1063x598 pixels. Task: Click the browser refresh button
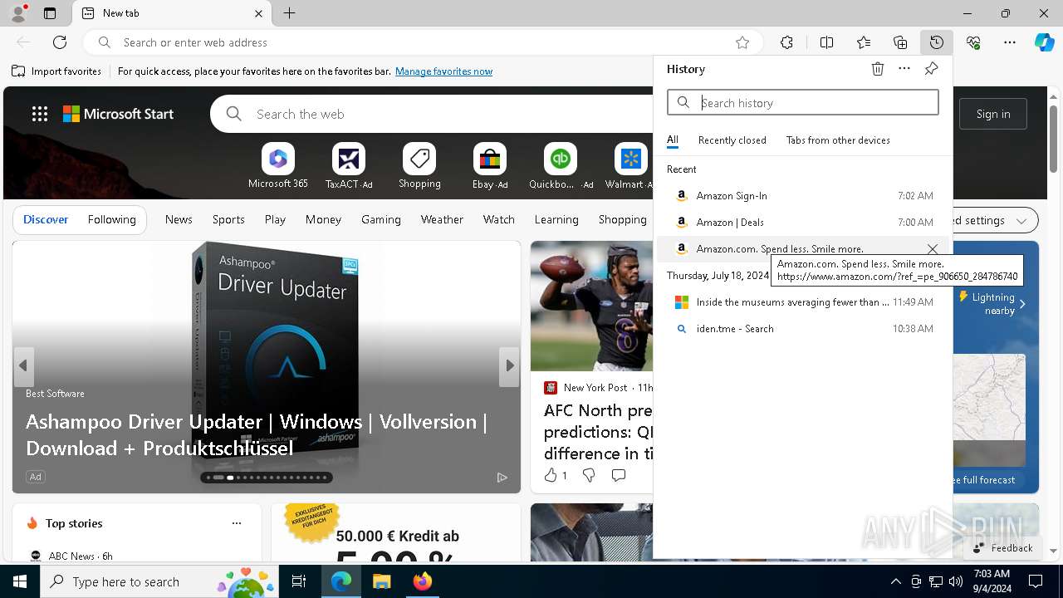tap(60, 42)
